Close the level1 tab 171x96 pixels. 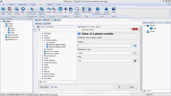(52, 20)
